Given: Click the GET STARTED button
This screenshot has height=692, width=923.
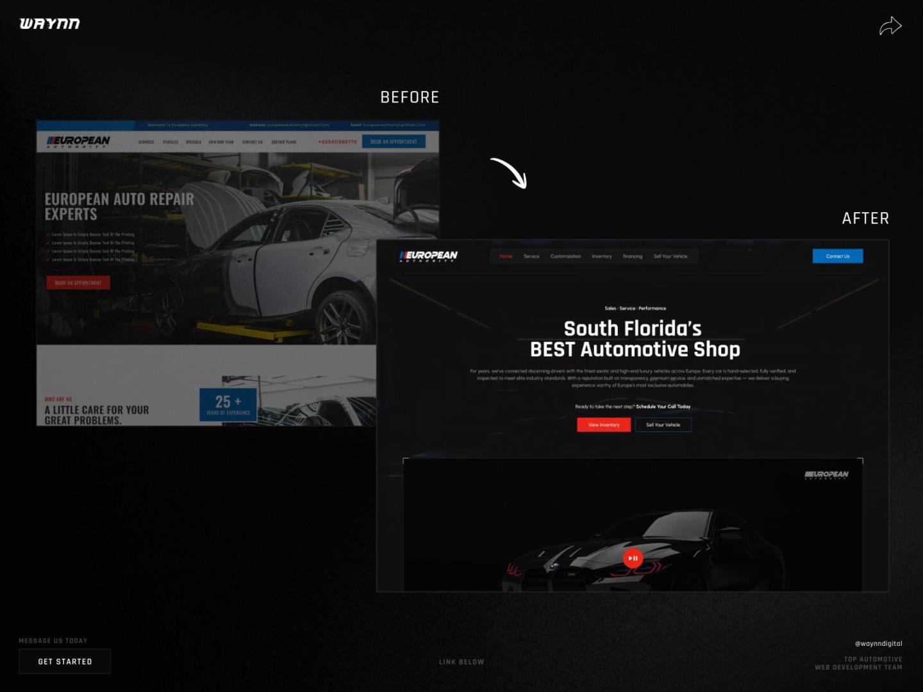Looking at the screenshot, I should (65, 661).
